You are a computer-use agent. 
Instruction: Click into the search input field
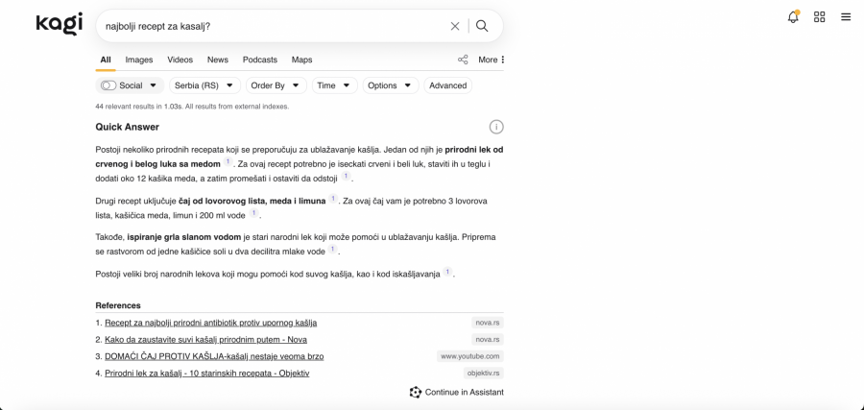click(269, 26)
